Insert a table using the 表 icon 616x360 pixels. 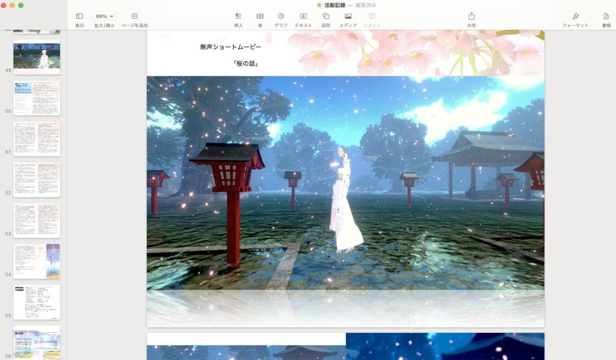pos(261,17)
